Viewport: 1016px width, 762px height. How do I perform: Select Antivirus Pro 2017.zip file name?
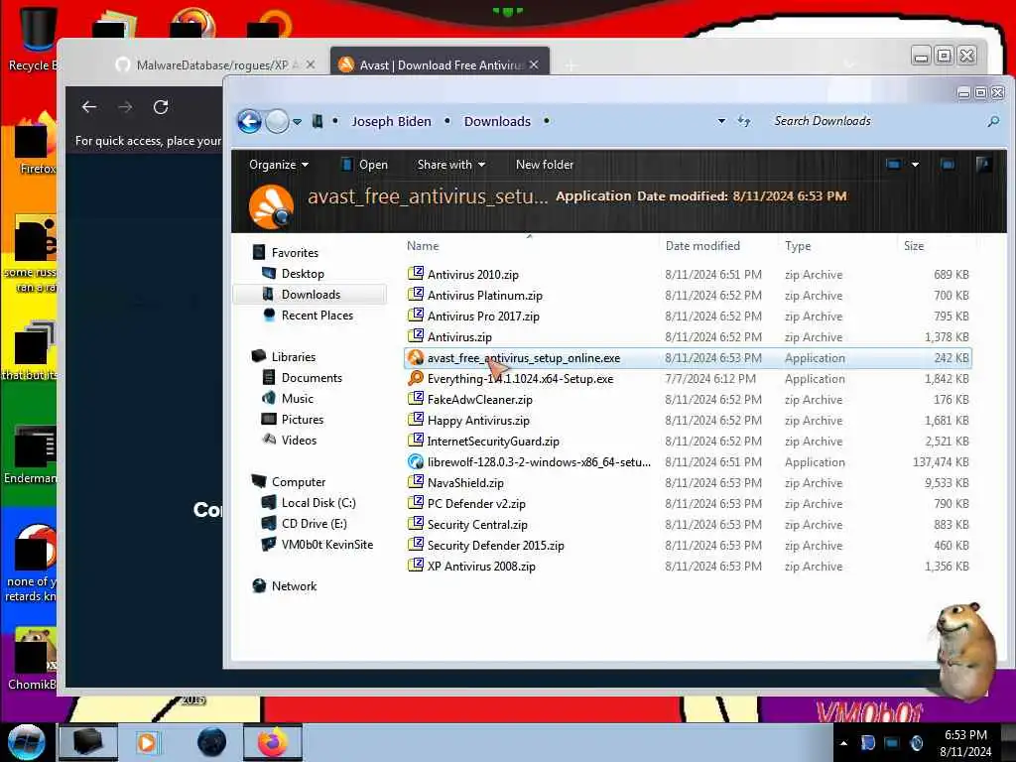point(483,317)
